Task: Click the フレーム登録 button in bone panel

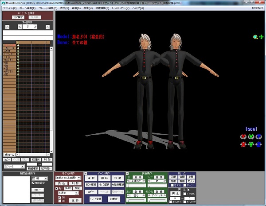Action: [x=96, y=199]
